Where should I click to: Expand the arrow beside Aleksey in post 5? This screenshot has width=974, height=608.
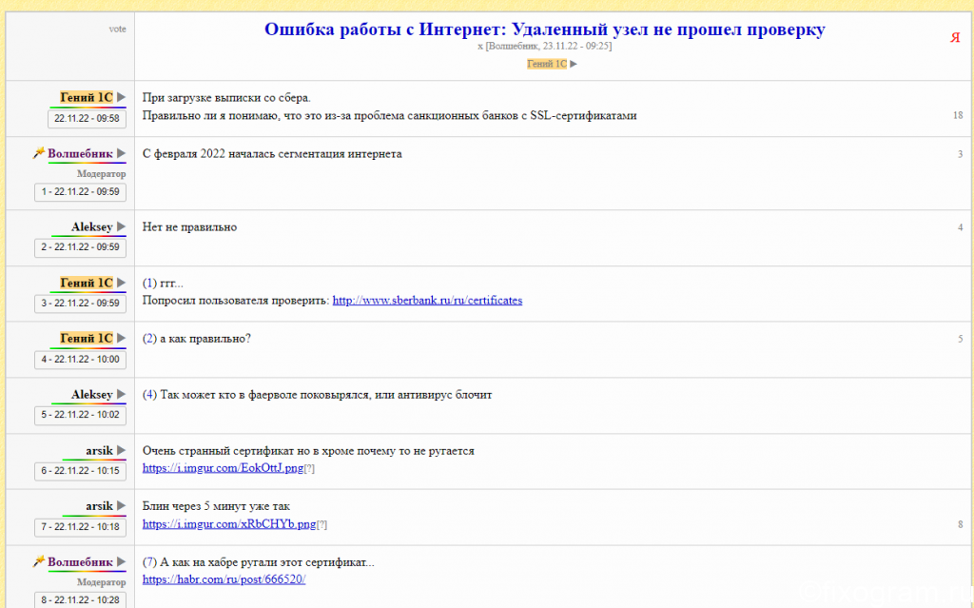pos(121,394)
